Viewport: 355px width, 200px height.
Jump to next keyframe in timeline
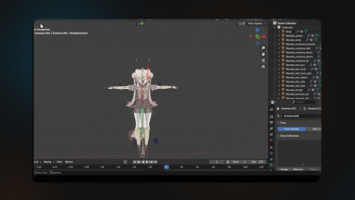(x=151, y=162)
